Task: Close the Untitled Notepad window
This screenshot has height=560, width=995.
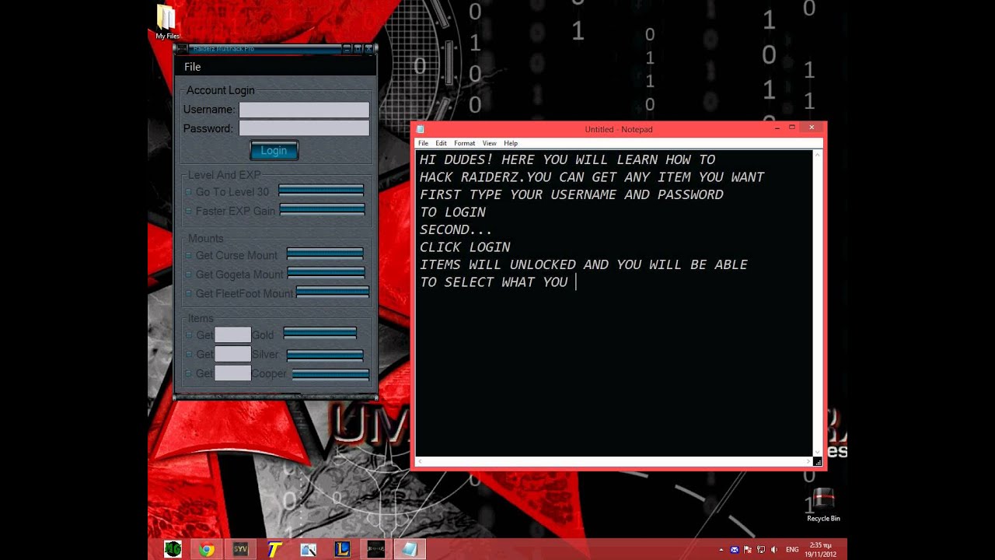Action: tap(812, 128)
